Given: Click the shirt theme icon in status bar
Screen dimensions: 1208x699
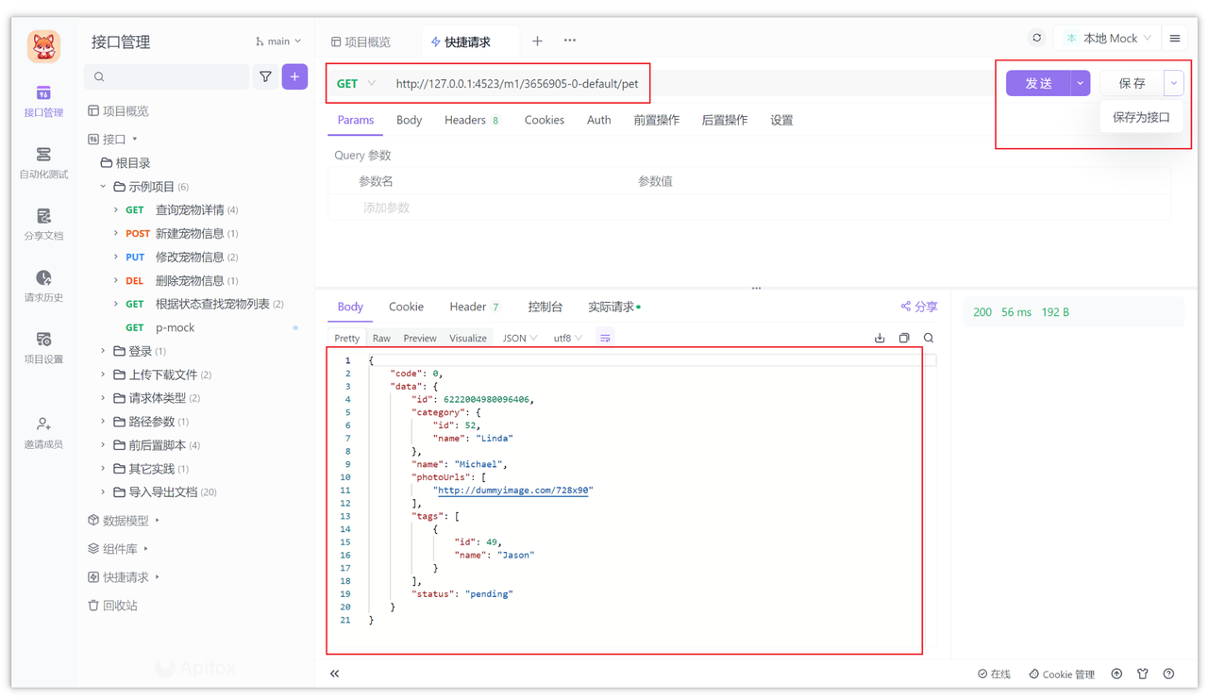Looking at the screenshot, I should 1143,674.
